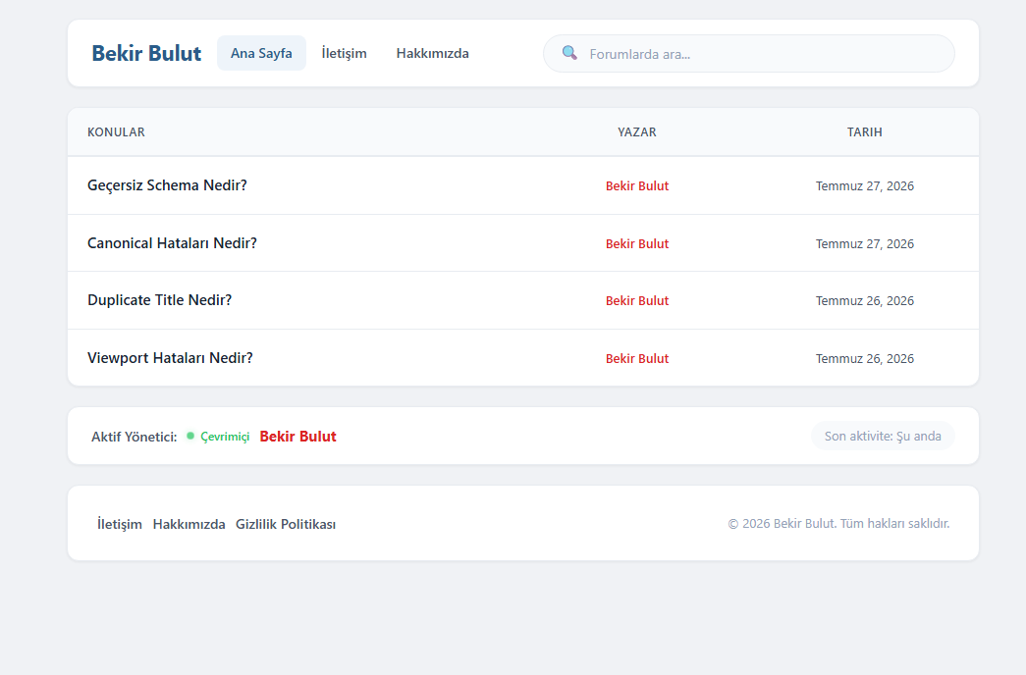
Task: Open İletişim in the top navigation
Action: [x=345, y=53]
